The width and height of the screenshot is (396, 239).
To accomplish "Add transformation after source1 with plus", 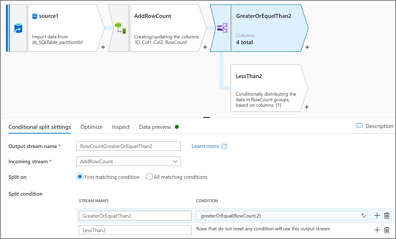I will (103, 47).
